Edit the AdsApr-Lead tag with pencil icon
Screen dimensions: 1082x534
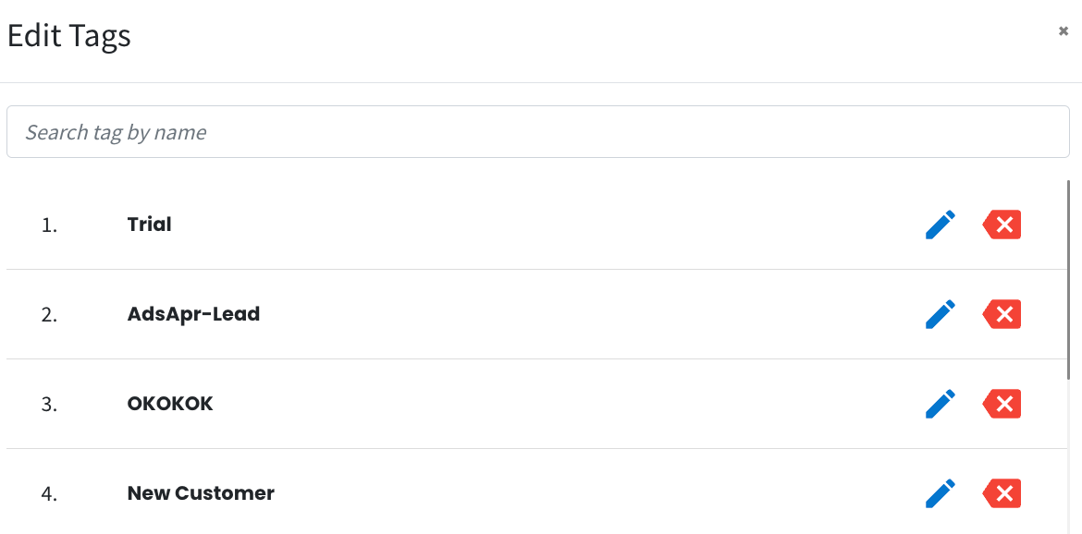[x=940, y=314]
